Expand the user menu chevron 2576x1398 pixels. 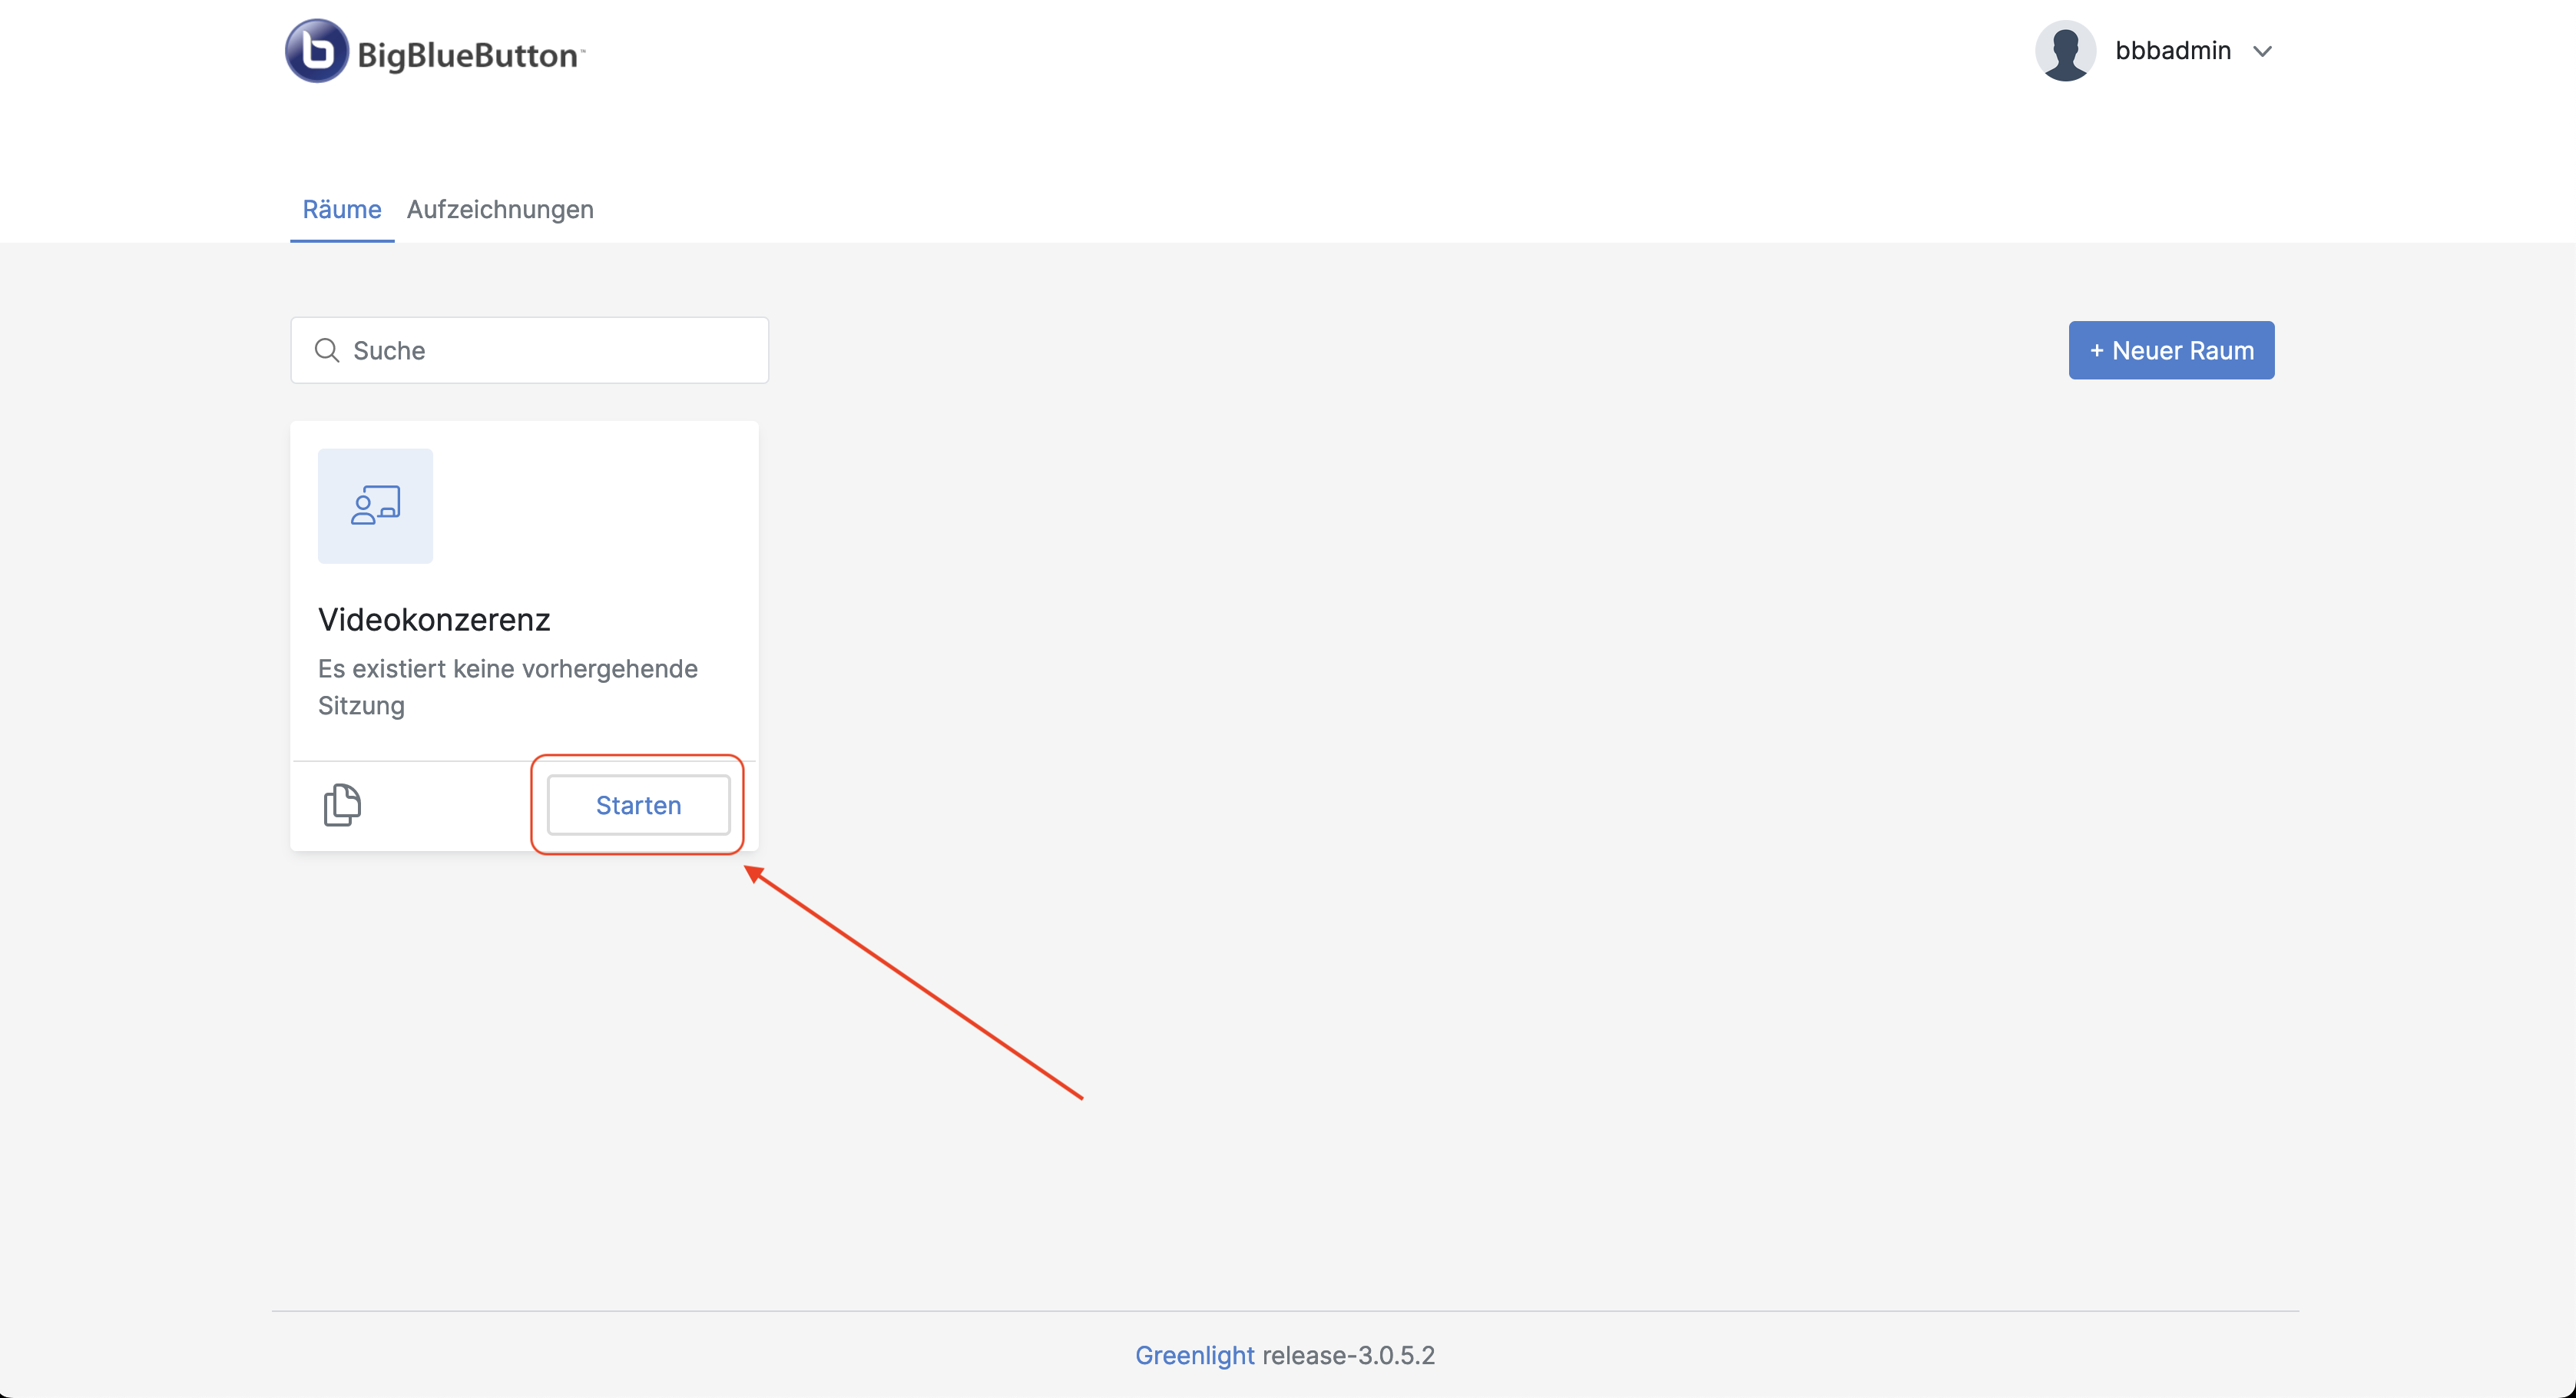tap(2262, 51)
